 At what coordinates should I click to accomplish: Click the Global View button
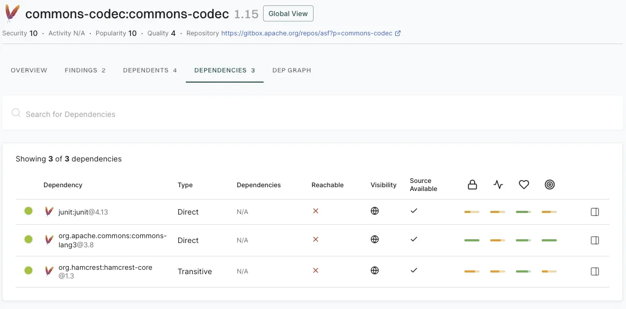(x=288, y=13)
